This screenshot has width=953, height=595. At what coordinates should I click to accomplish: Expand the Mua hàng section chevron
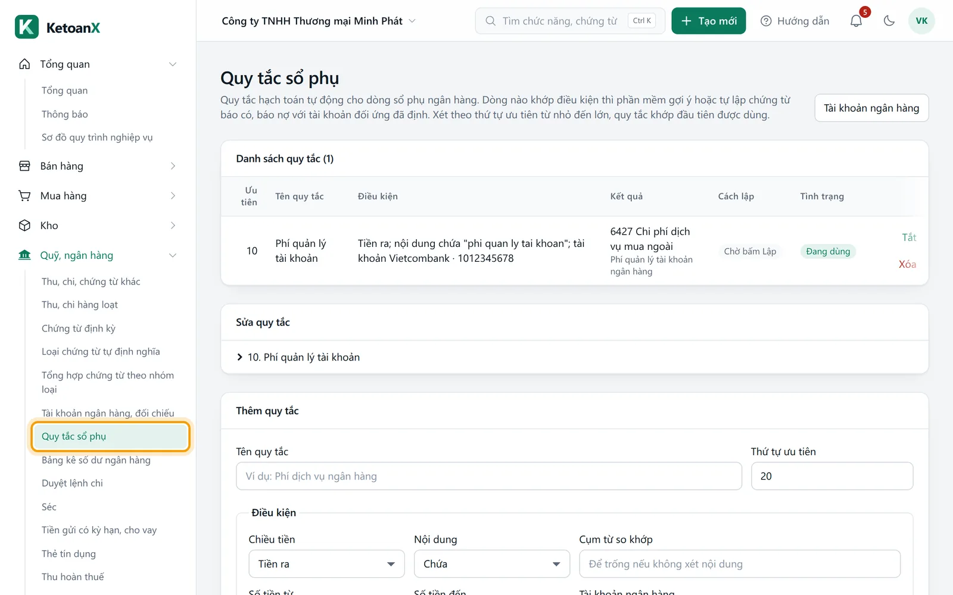pos(173,196)
